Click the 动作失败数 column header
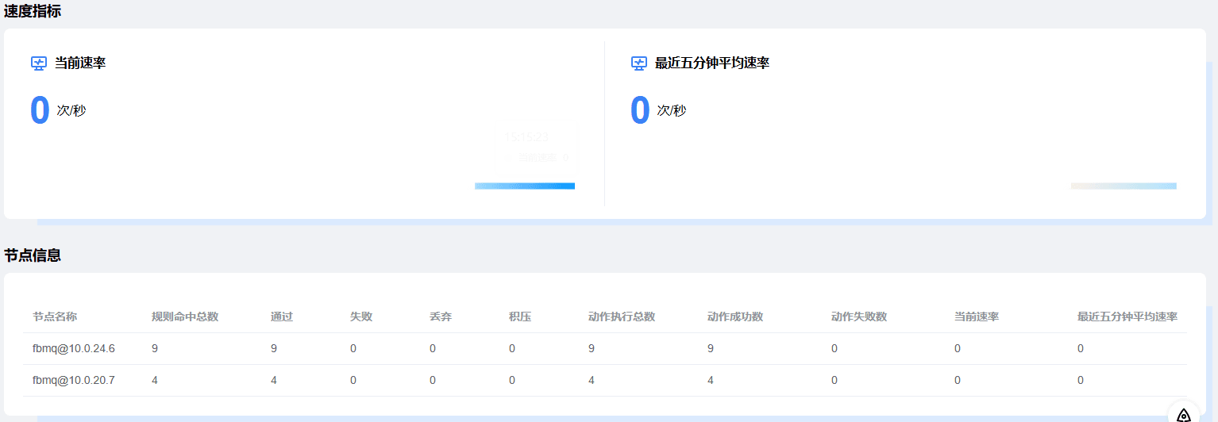Viewport: 1218px width, 422px height. pyautogui.click(x=859, y=316)
